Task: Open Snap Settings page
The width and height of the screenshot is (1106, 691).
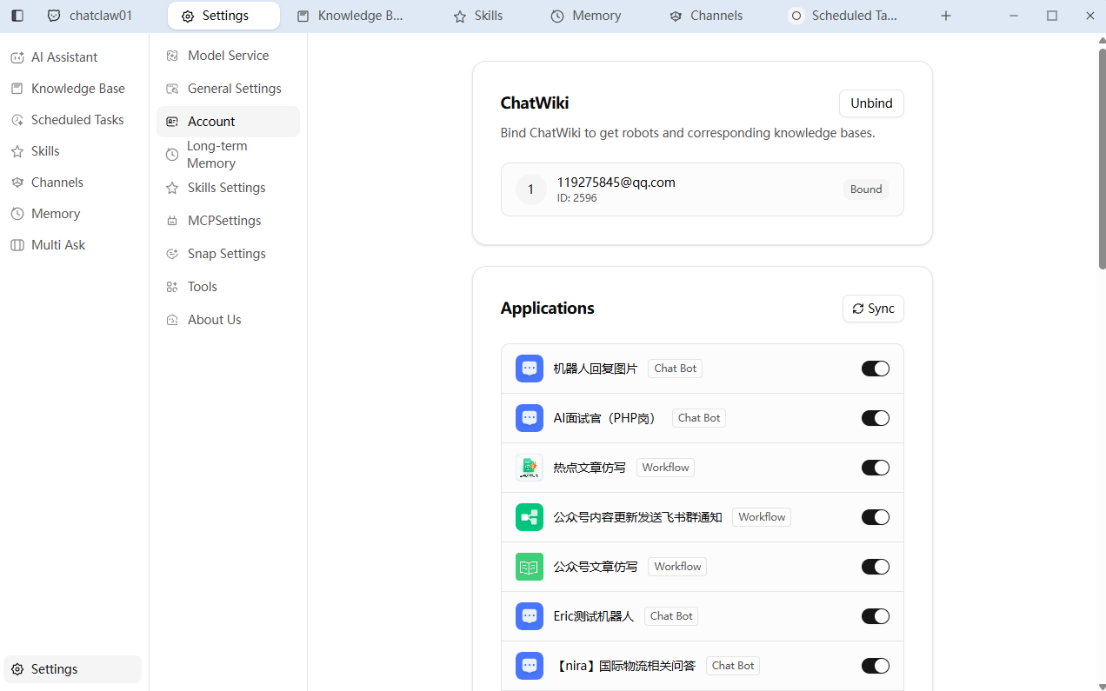Action: (x=228, y=254)
